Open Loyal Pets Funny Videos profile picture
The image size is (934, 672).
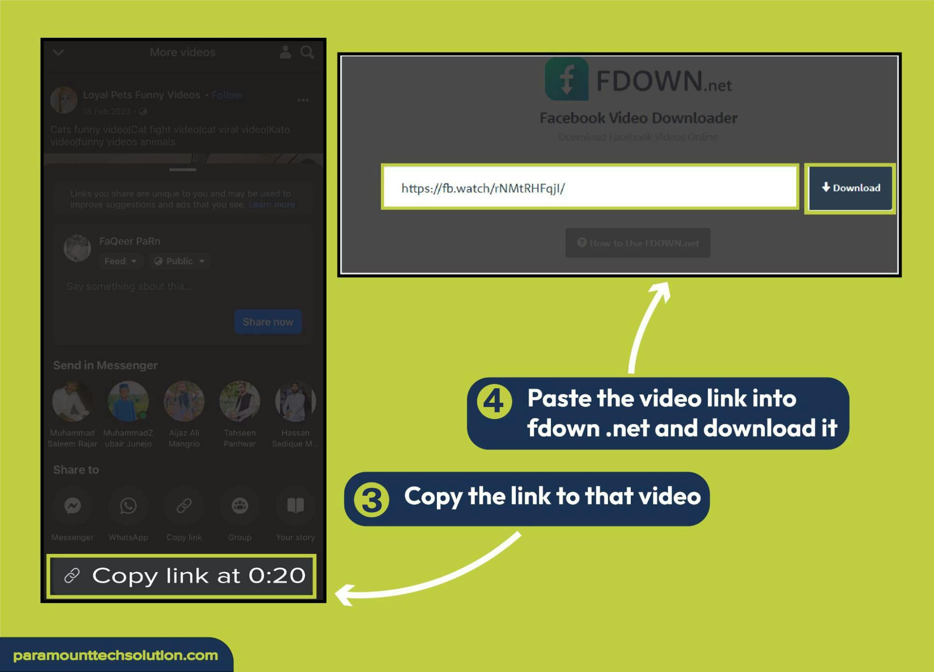tap(64, 100)
